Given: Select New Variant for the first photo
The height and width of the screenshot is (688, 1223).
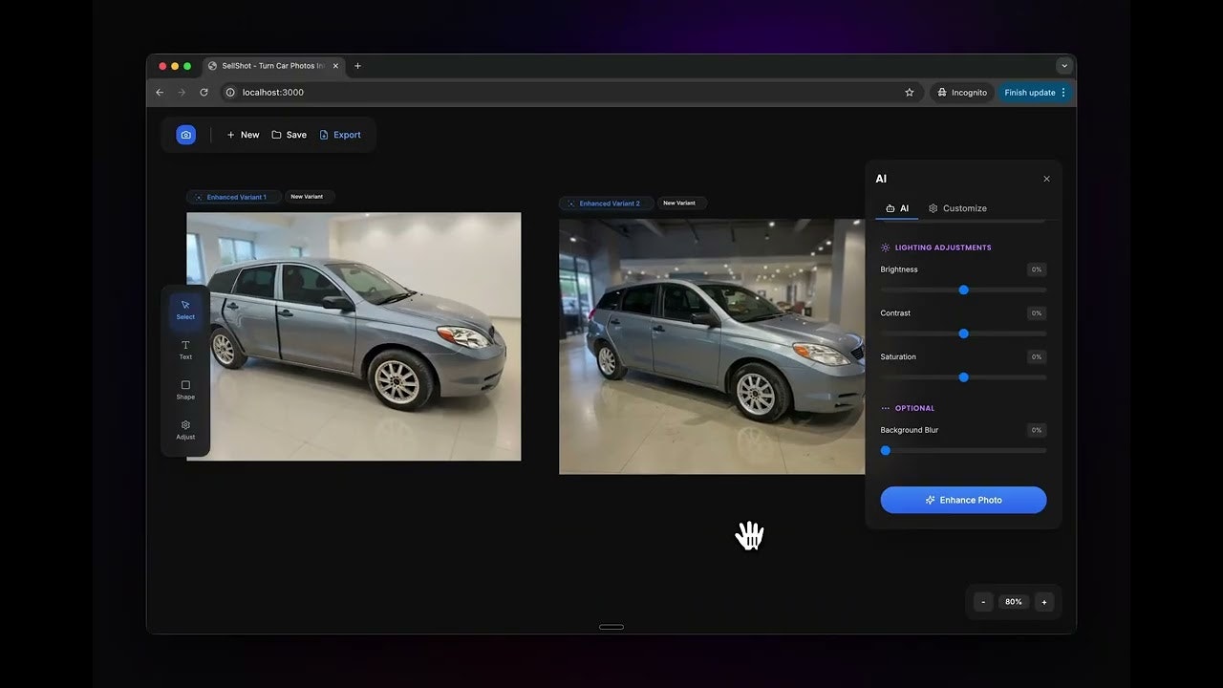Looking at the screenshot, I should [x=308, y=196].
